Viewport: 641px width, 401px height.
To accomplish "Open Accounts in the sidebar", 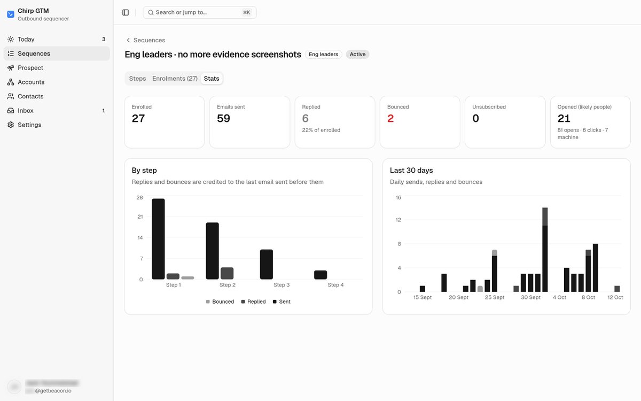I will pos(57,82).
